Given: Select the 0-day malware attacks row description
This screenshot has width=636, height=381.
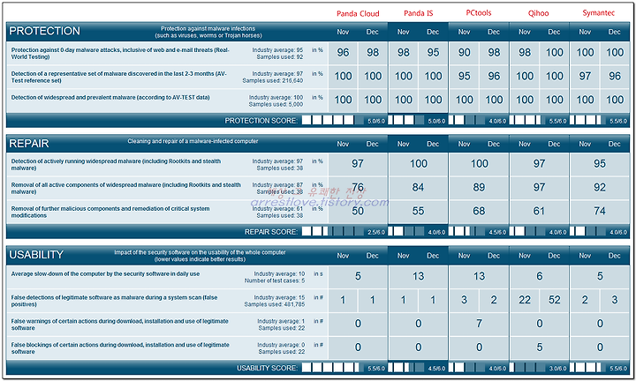Looking at the screenshot, I should click(120, 54).
